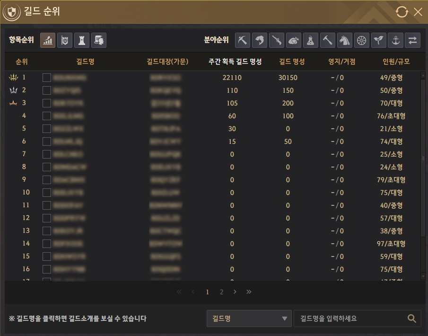Open the 길드명 search type dropdown

click(x=249, y=318)
